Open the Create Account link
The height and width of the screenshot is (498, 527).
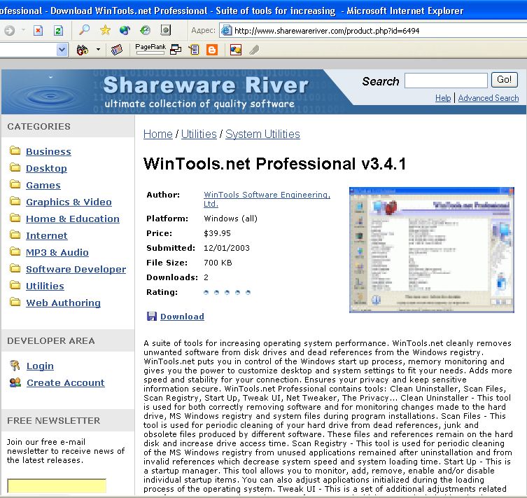(66, 382)
